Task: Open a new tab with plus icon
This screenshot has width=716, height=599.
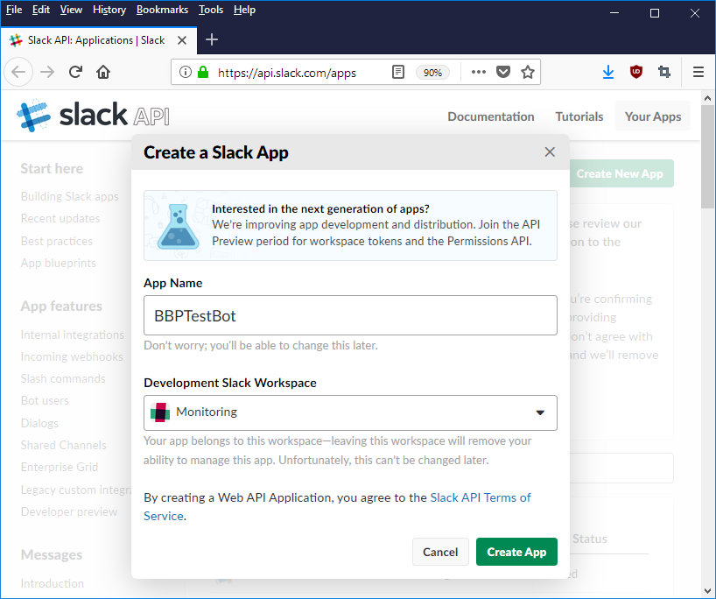Action: 212,39
